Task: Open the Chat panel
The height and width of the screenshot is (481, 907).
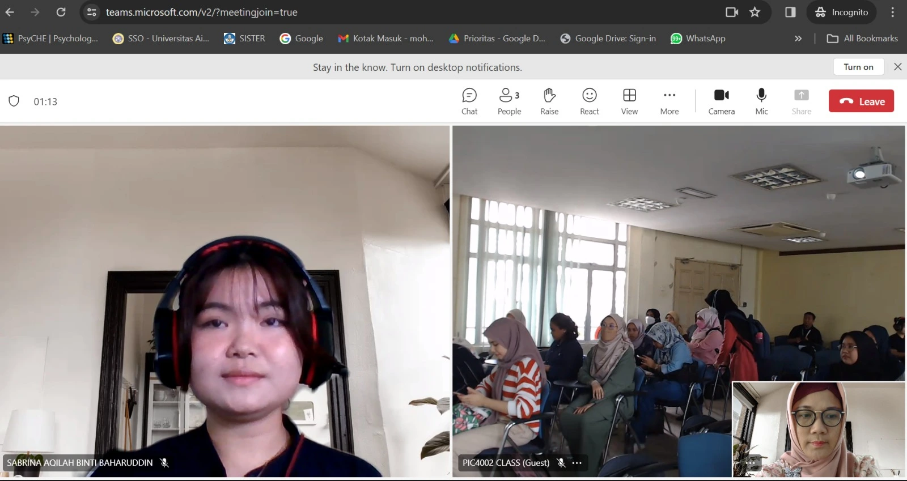Action: pyautogui.click(x=469, y=102)
